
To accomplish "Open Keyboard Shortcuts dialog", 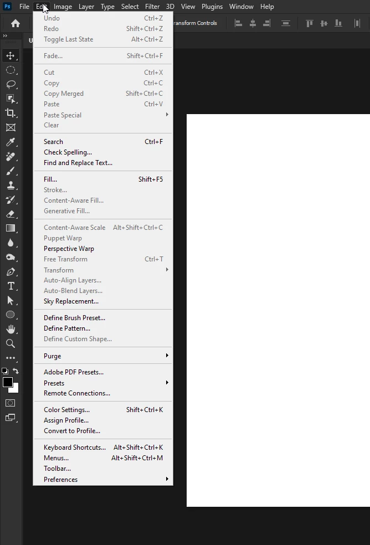I will click(x=103, y=448).
